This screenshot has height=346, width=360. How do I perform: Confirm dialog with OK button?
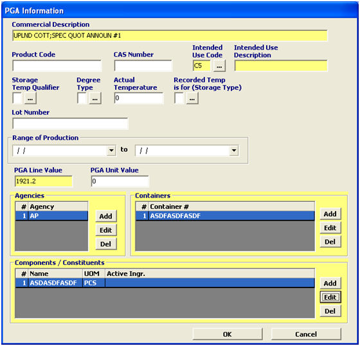pyautogui.click(x=228, y=334)
